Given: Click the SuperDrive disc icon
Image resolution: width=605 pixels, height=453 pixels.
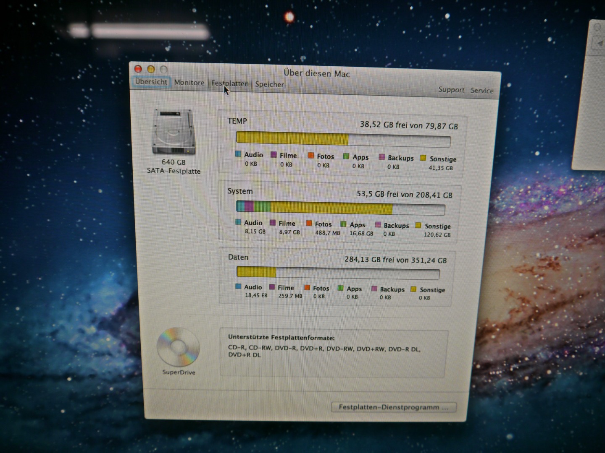Looking at the screenshot, I should tap(178, 347).
